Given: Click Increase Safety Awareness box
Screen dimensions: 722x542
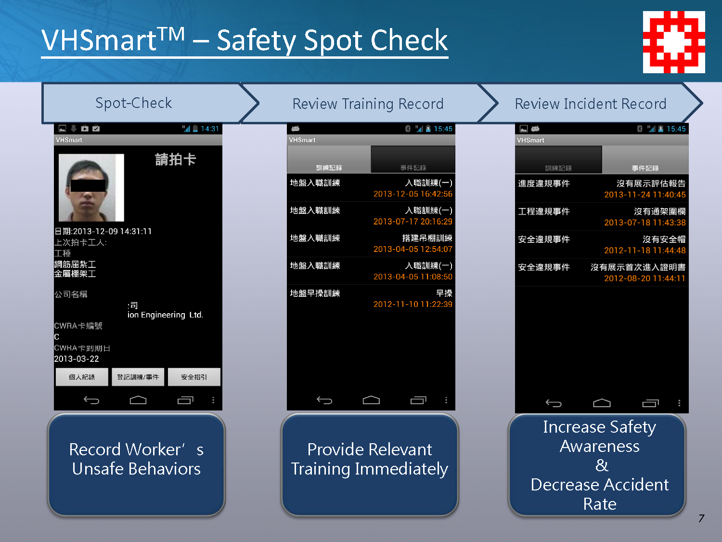Looking at the screenshot, I should click(597, 464).
